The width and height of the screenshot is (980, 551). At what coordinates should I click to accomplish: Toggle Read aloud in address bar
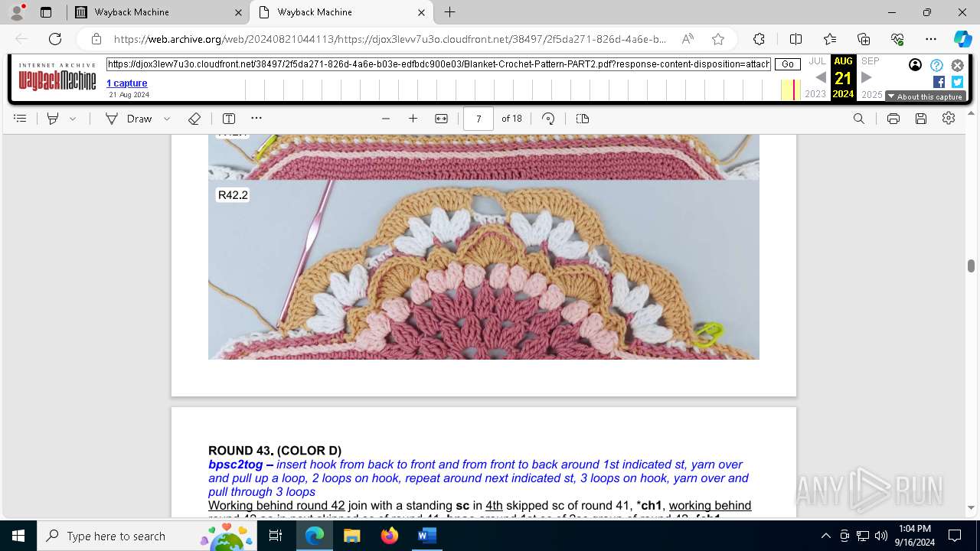688,39
